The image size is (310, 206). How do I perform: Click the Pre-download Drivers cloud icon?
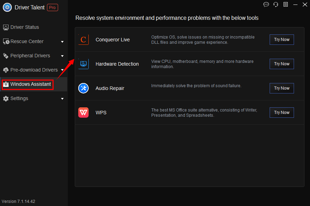point(6,70)
